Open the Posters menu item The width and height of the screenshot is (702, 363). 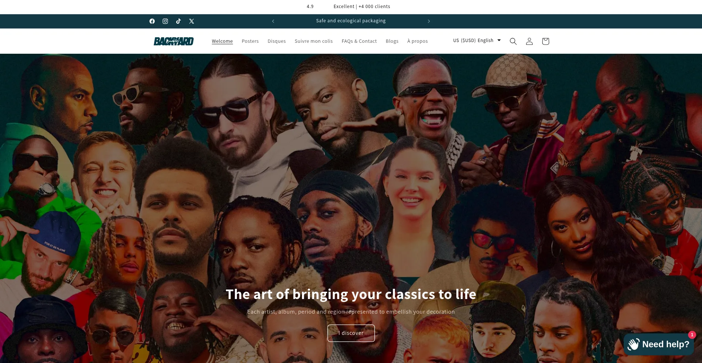pos(250,41)
